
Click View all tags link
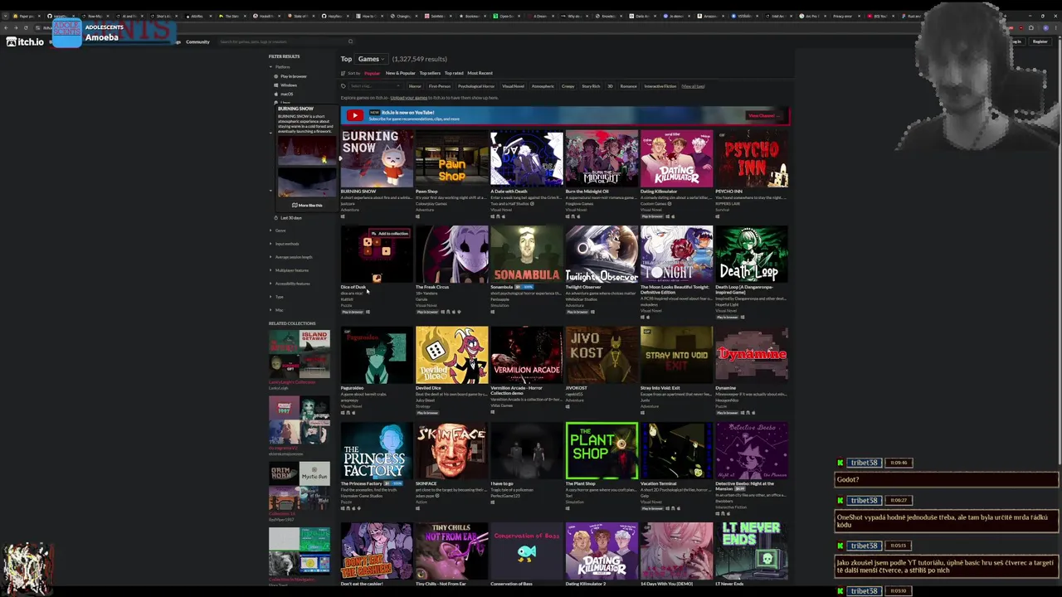[693, 86]
